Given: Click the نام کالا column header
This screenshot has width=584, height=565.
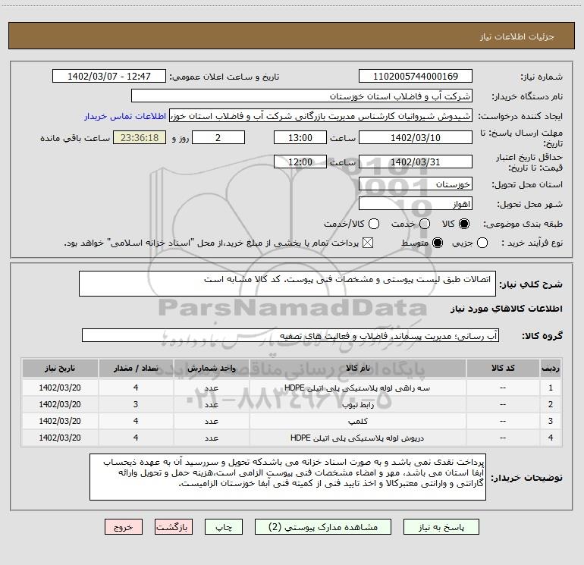Looking at the screenshot, I should point(357,368).
